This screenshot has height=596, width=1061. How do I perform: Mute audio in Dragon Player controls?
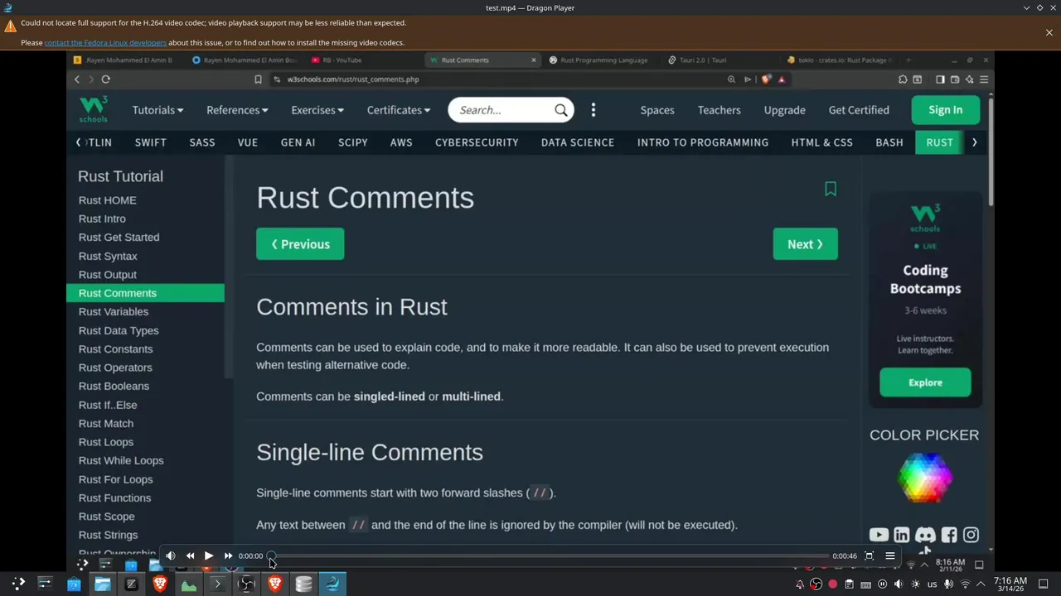click(171, 556)
